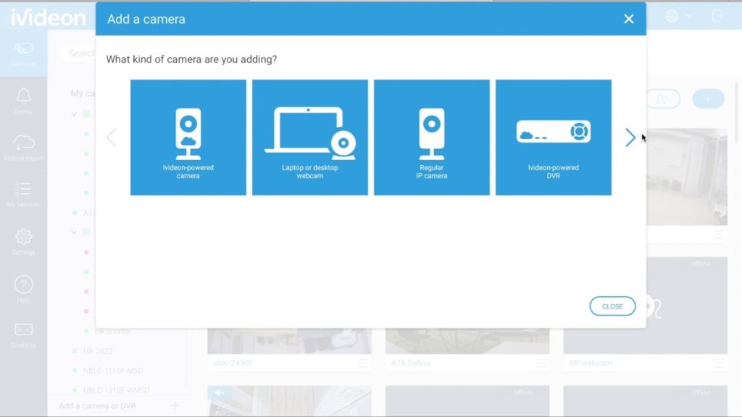Open menu for nblc-2430f camera card
The image size is (742, 417).
tap(362, 363)
